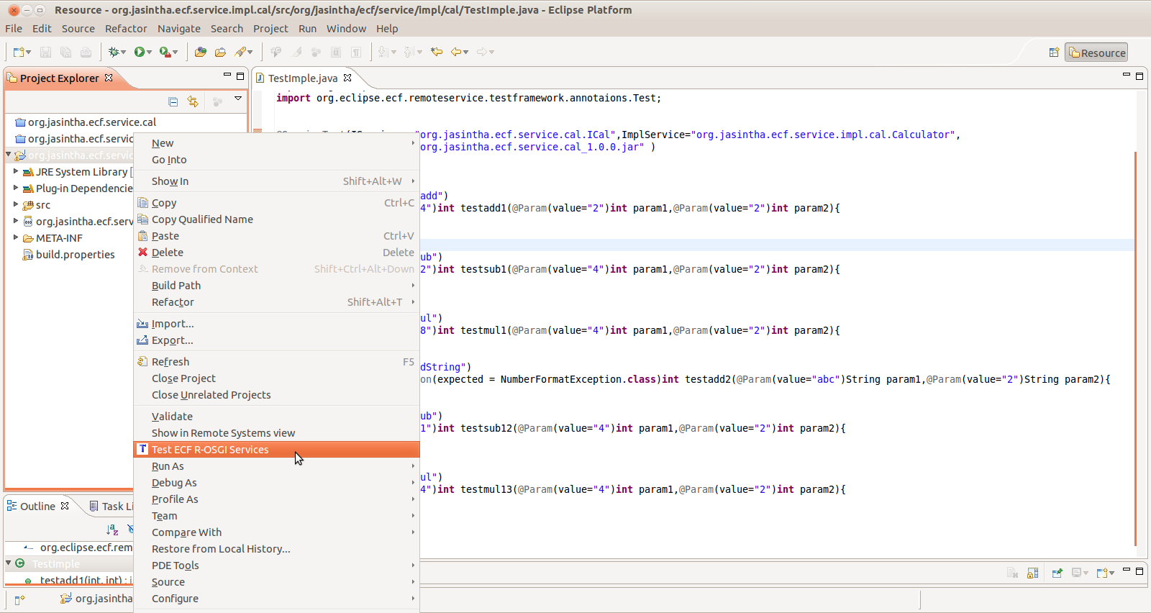Open the New submenu in context menu
The height and width of the screenshot is (613, 1151).
coord(277,143)
